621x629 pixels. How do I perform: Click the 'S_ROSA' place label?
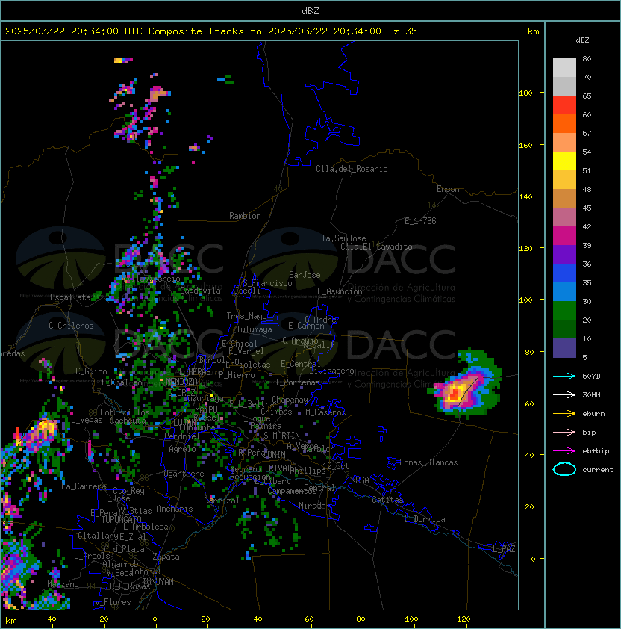tap(355, 480)
